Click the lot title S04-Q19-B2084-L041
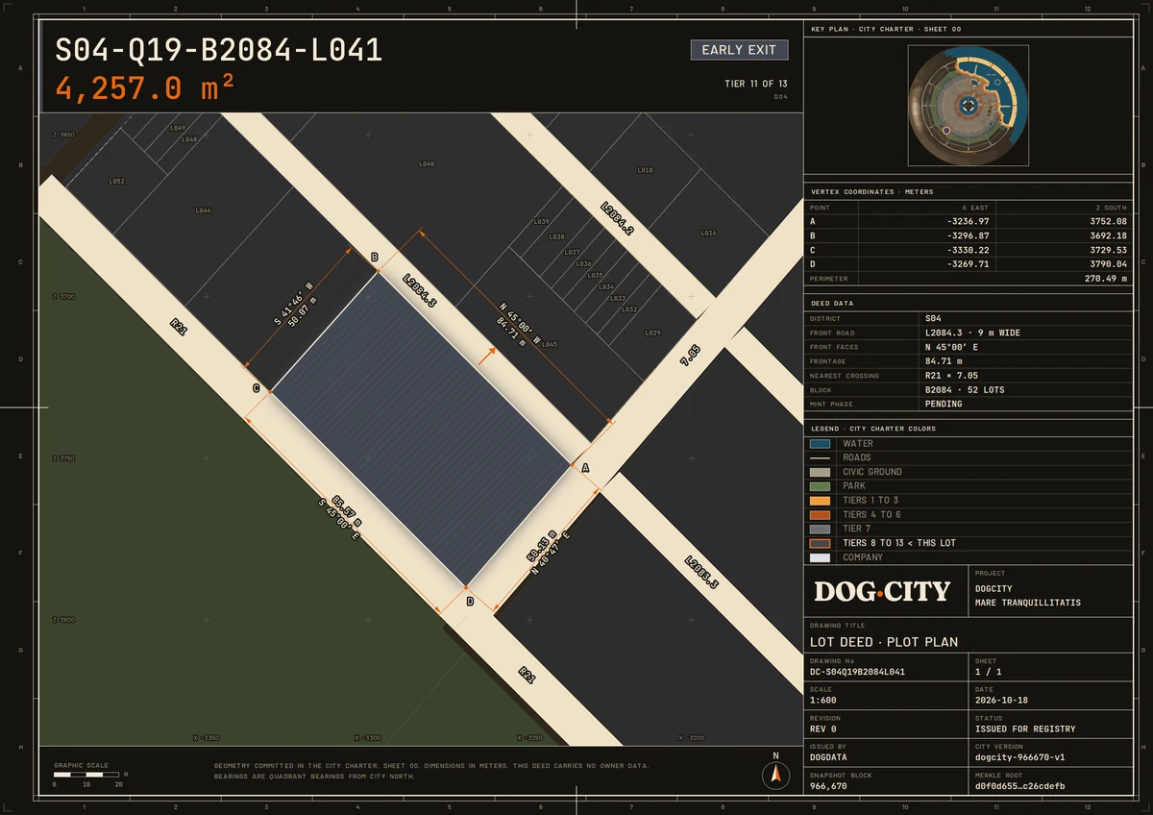The height and width of the screenshot is (815, 1153). 219,50
